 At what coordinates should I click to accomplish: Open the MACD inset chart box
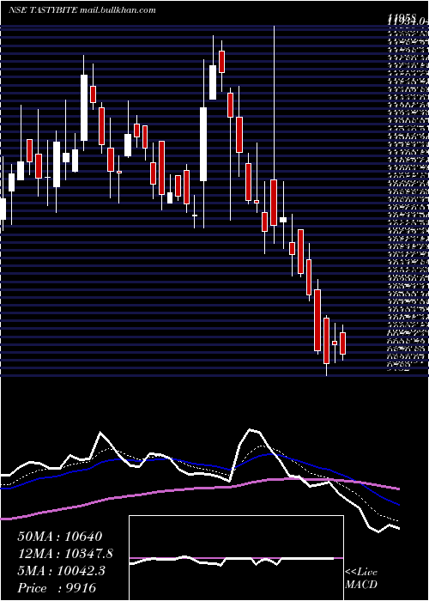[236, 558]
